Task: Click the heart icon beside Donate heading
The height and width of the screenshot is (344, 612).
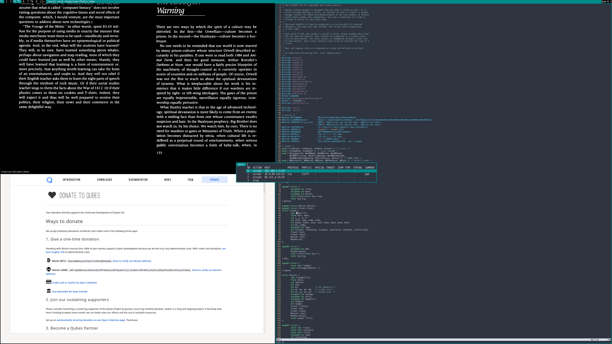Action: [52, 195]
